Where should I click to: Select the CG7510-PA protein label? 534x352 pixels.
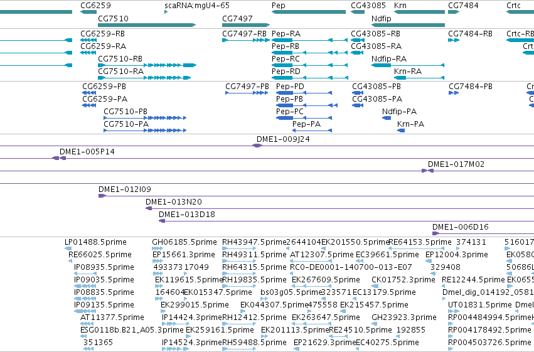click(x=126, y=124)
